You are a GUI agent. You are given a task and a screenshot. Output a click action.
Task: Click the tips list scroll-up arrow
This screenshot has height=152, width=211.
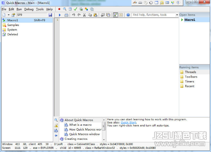tap(104, 120)
